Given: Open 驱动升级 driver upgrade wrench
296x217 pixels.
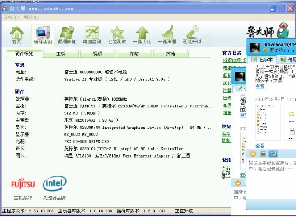Looking at the screenshot, I should (192, 34).
